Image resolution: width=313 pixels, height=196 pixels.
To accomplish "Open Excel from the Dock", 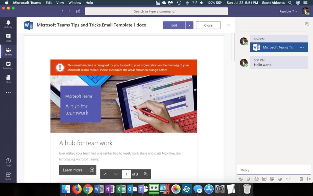I will [121, 189].
